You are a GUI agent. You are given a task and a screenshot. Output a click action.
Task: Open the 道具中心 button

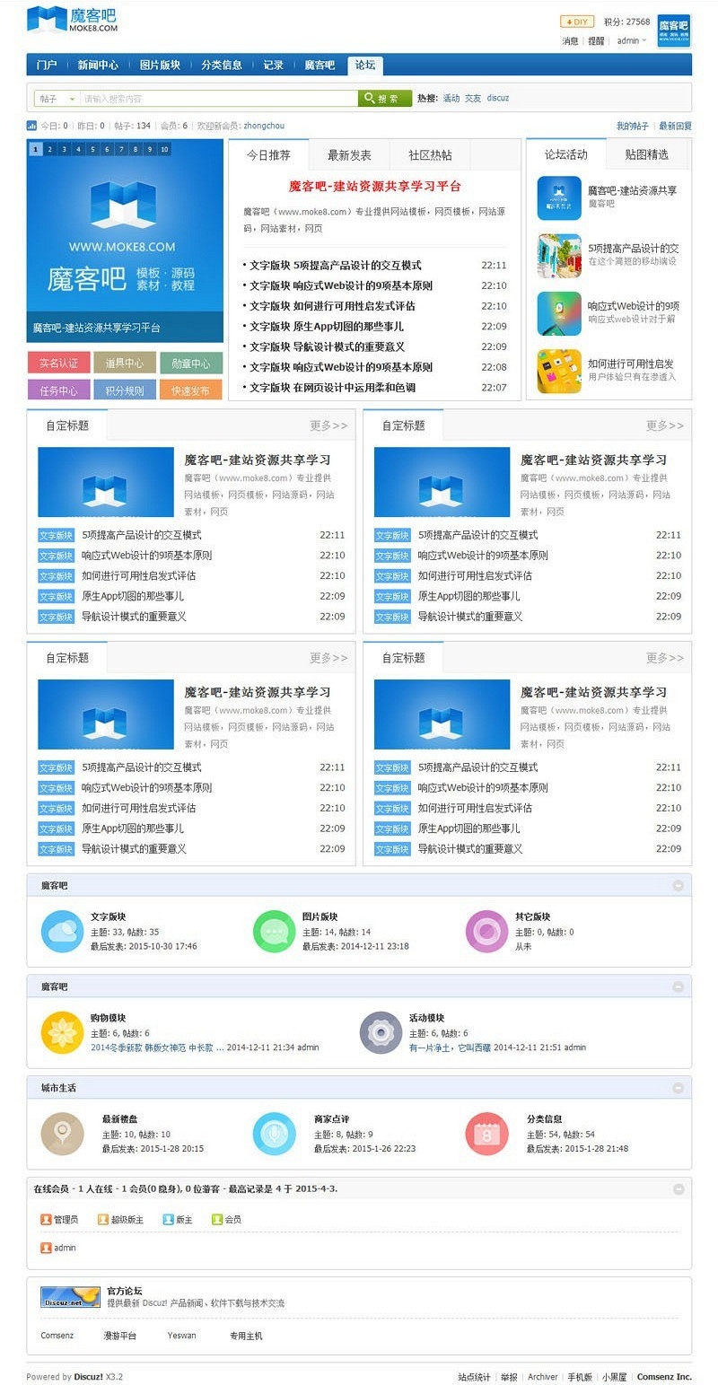(125, 364)
